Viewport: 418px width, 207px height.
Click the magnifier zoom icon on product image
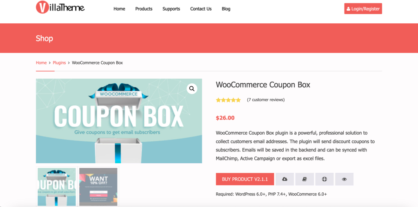[x=192, y=89]
